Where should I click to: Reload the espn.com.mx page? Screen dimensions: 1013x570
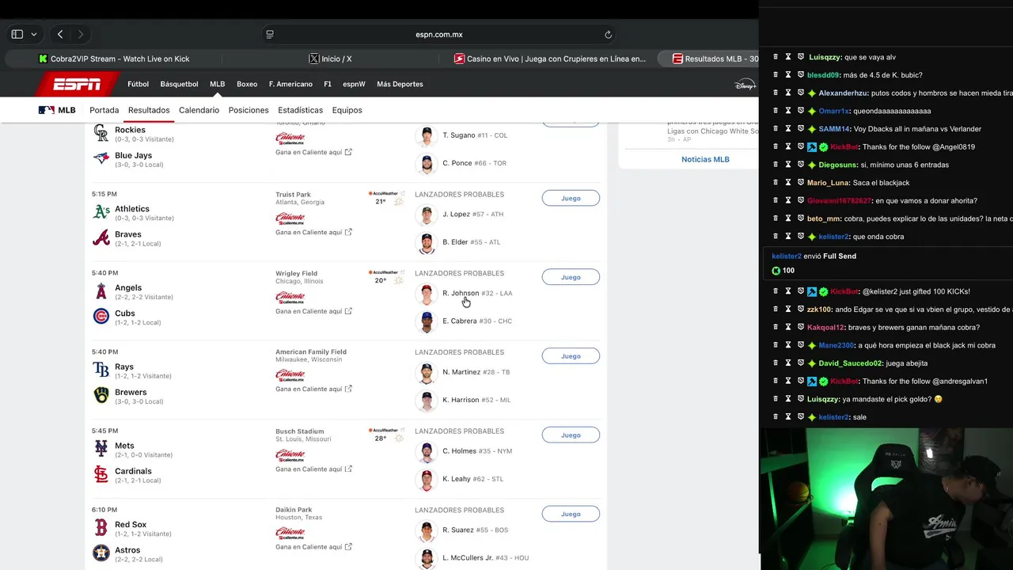tap(608, 34)
